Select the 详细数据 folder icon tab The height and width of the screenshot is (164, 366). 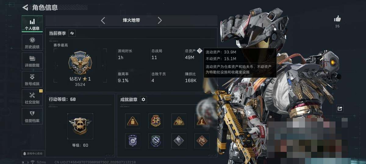(x=32, y=61)
